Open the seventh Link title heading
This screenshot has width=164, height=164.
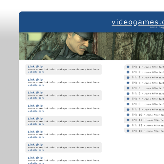coord(35,145)
